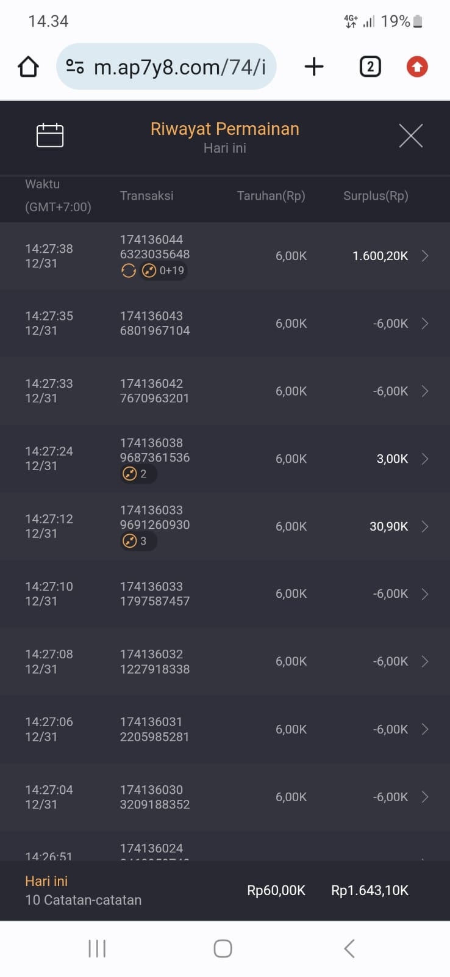The height and width of the screenshot is (977, 450).
Task: Close the Riwayat Permainan panel
Action: pos(410,136)
